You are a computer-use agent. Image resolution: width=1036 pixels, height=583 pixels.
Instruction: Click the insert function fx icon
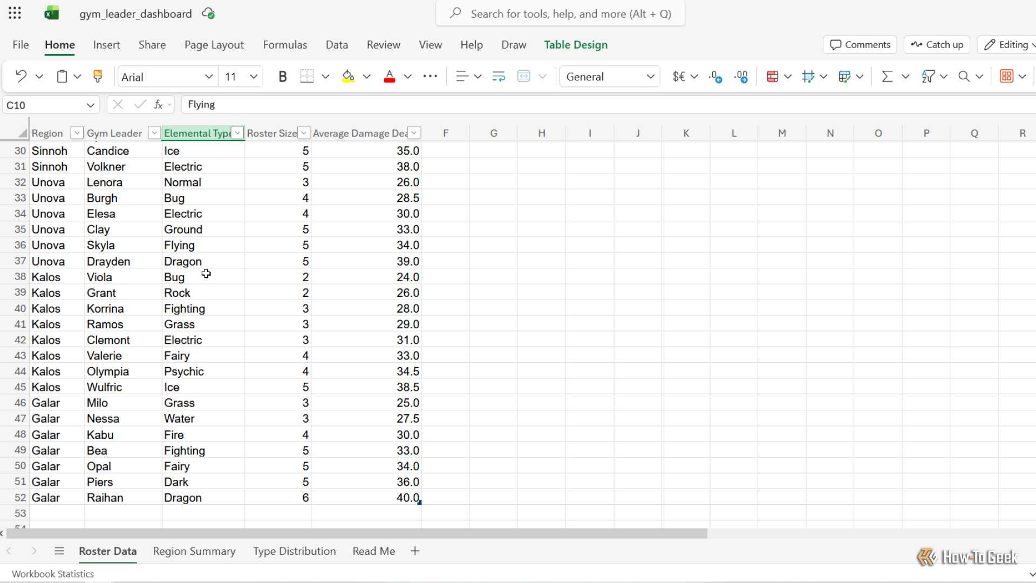tap(158, 105)
